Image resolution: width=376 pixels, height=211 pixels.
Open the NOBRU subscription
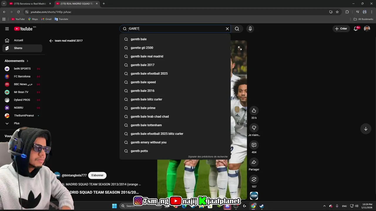tap(22, 108)
